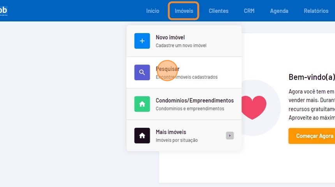Select the Condomínios/Empreendimentos title
The height and width of the screenshot is (187, 335).
(194, 100)
